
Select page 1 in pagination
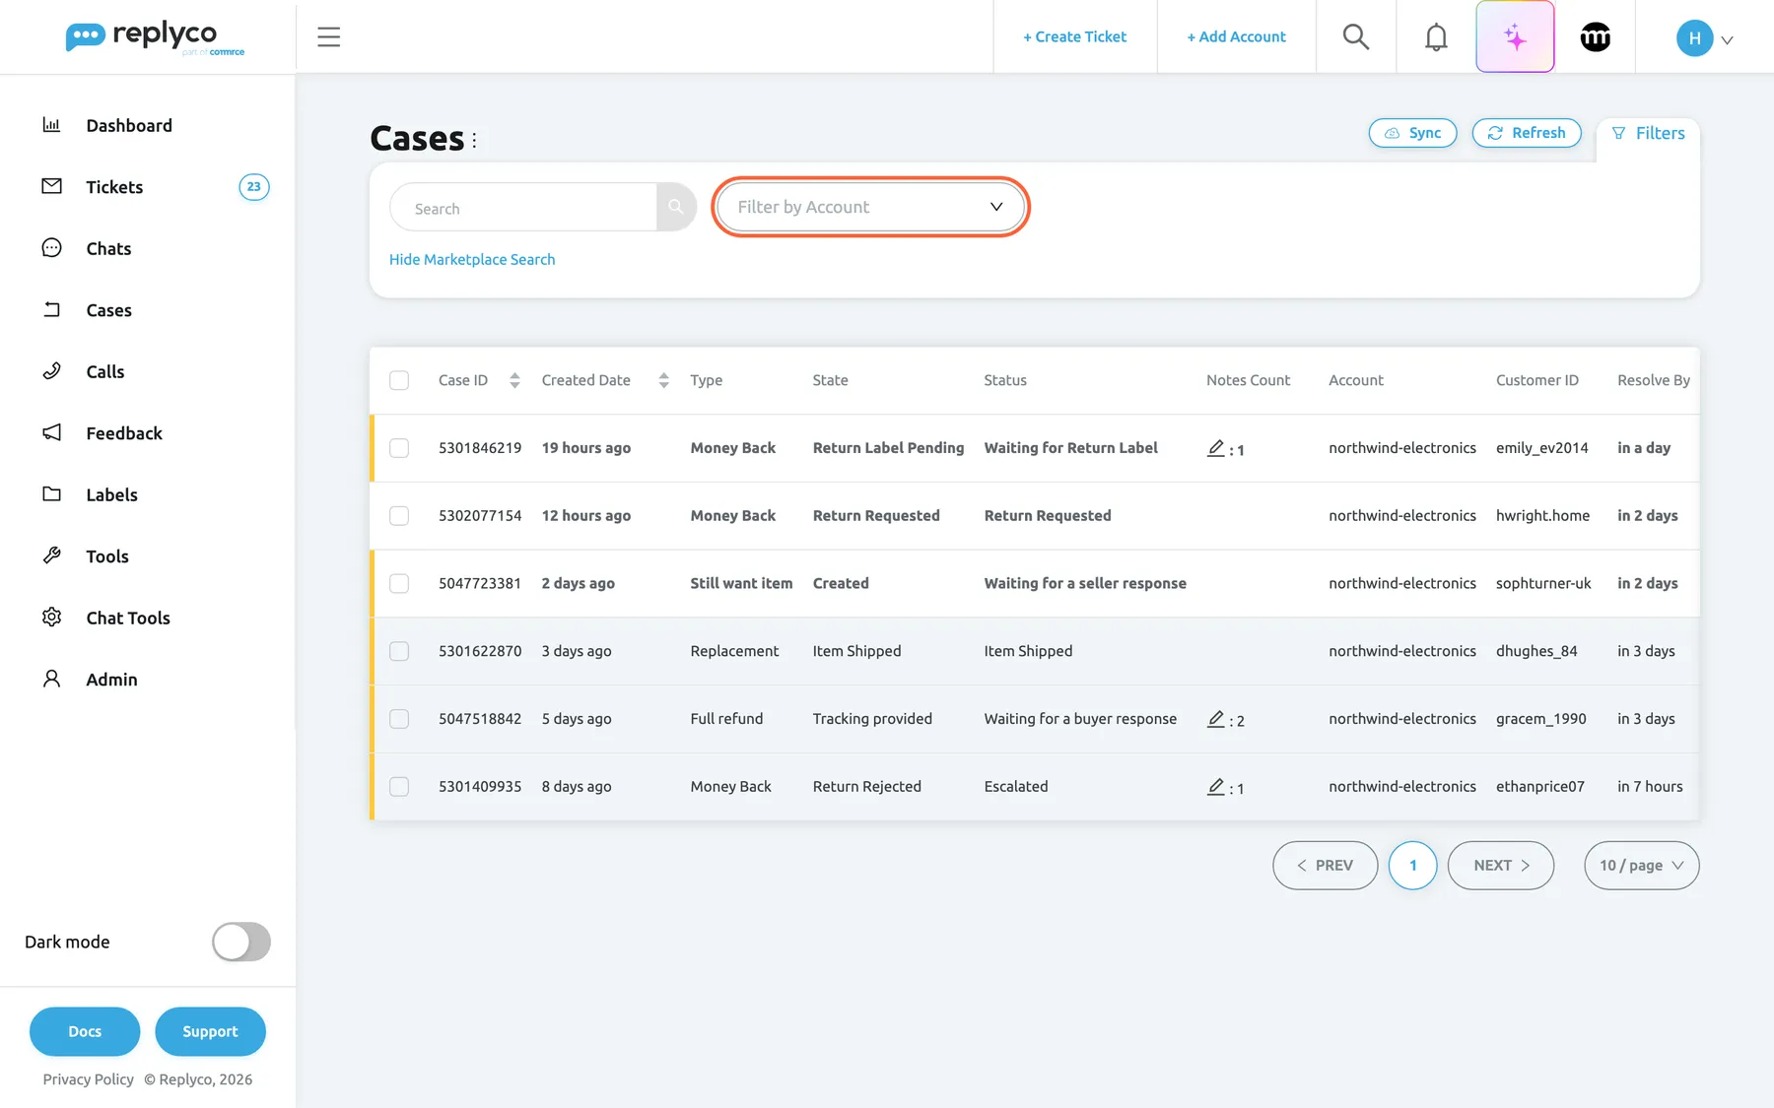click(1412, 866)
